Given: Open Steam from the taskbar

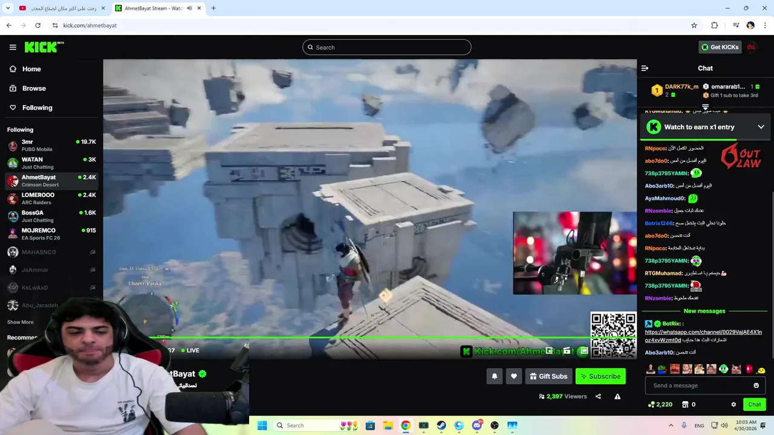Looking at the screenshot, I should 441,425.
